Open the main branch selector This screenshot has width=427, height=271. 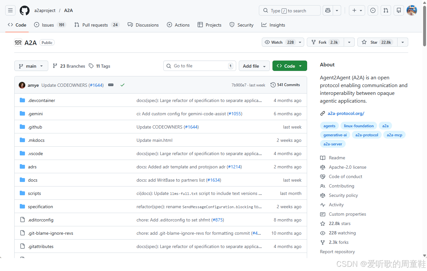(31, 66)
